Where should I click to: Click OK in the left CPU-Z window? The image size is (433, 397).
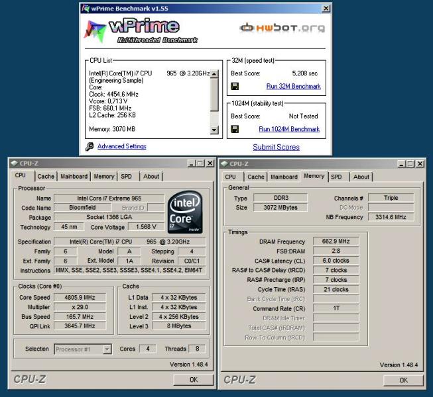pyautogui.click(x=194, y=380)
